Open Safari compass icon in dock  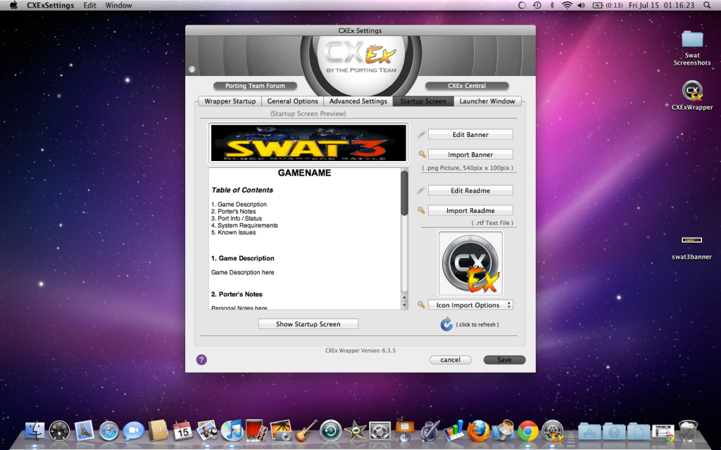pos(109,431)
